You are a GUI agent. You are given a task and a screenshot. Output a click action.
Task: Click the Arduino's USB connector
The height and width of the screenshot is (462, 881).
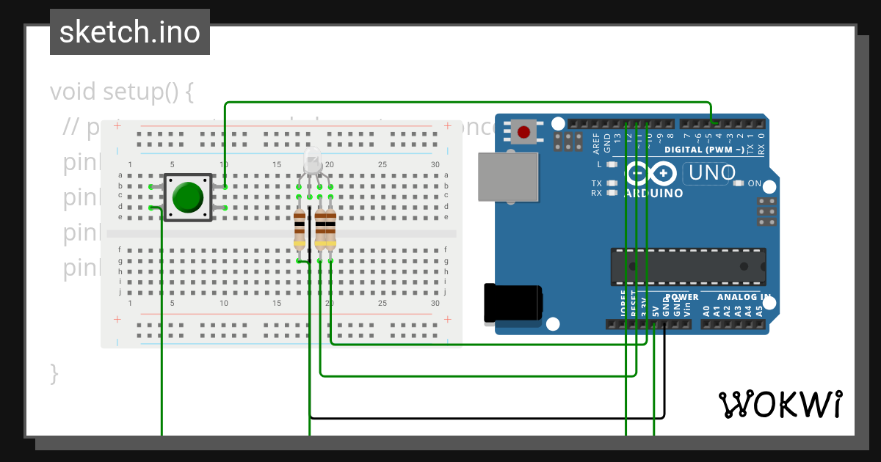(x=510, y=176)
